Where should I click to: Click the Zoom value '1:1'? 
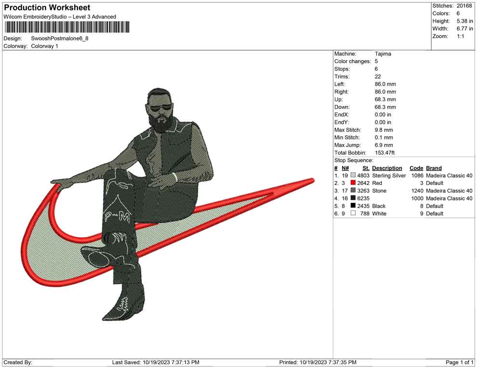(x=461, y=36)
